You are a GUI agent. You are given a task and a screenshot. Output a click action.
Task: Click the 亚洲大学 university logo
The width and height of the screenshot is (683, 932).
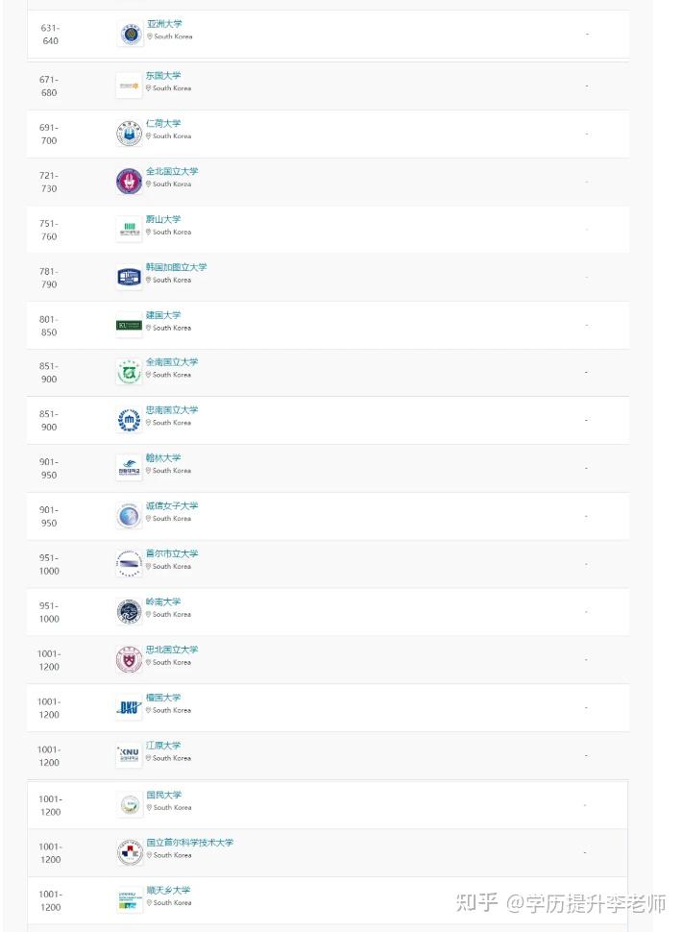tap(130, 35)
